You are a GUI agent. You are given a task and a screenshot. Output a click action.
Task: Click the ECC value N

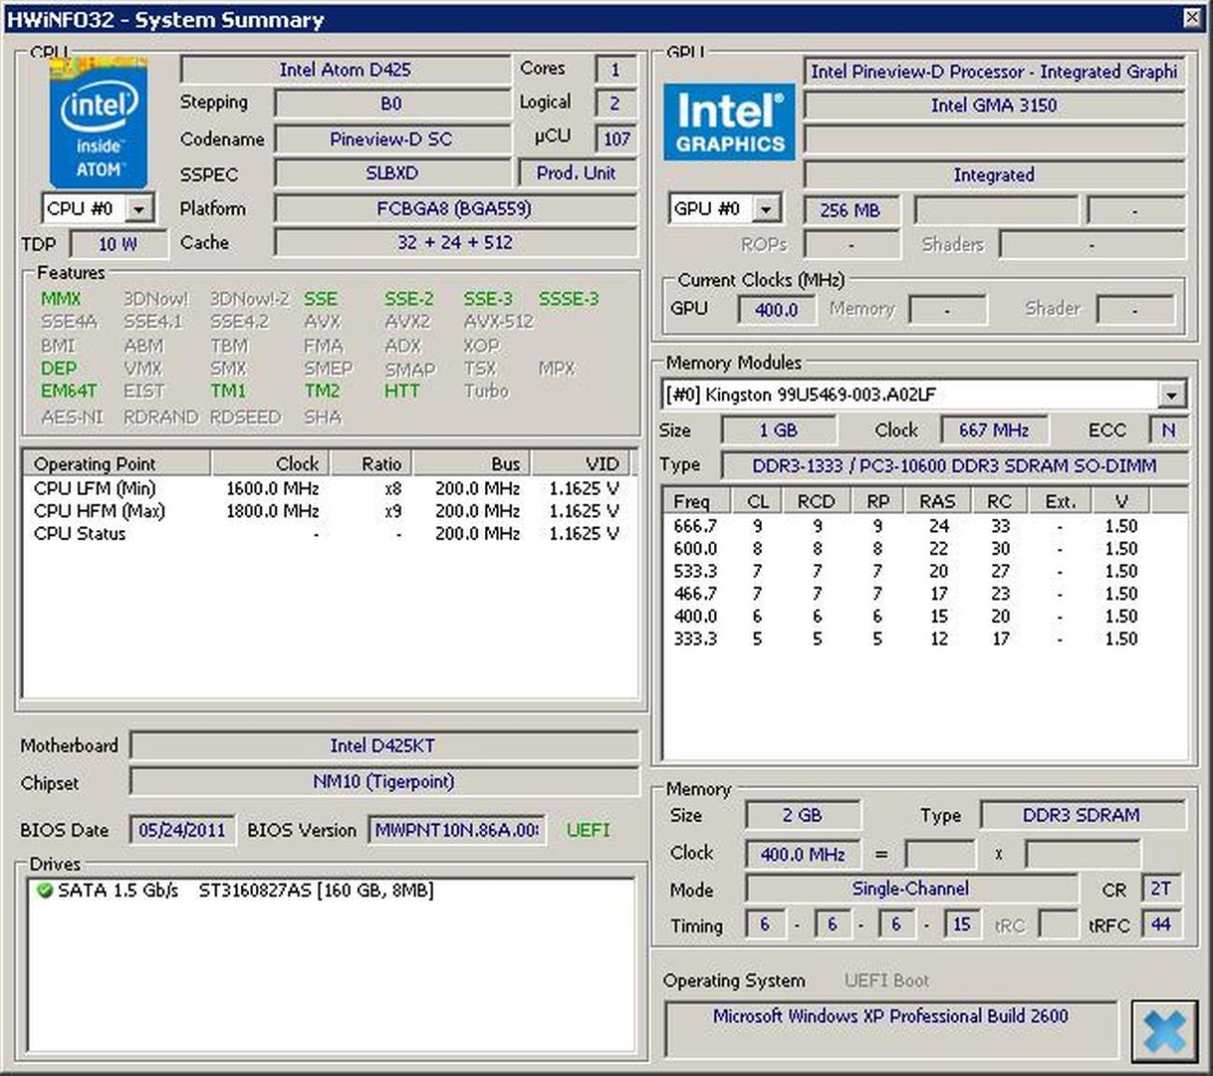[x=1168, y=430]
